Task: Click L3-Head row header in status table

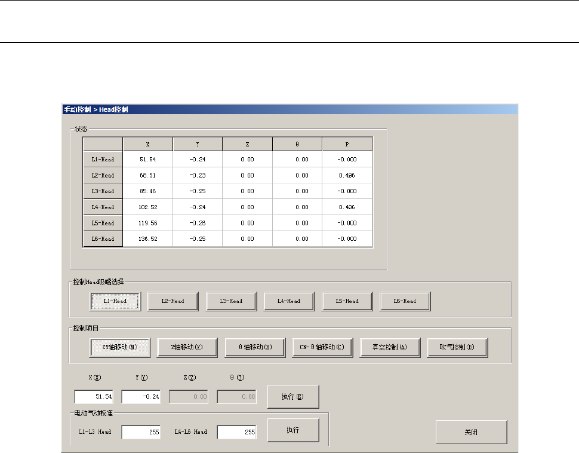Action: (103, 191)
